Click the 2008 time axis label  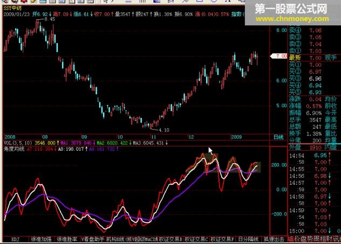pyautogui.click(x=10, y=137)
